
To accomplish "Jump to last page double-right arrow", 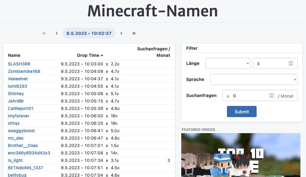I will (134, 33).
